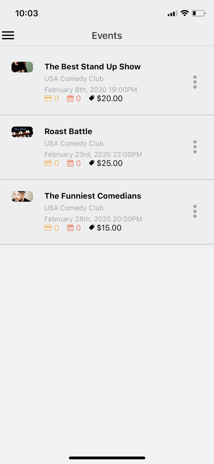The width and height of the screenshot is (214, 464).
Task: Click the Roast Battle event thumbnail
Action: click(x=22, y=131)
